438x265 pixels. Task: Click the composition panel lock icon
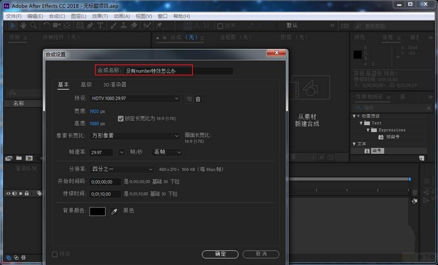coord(165,37)
